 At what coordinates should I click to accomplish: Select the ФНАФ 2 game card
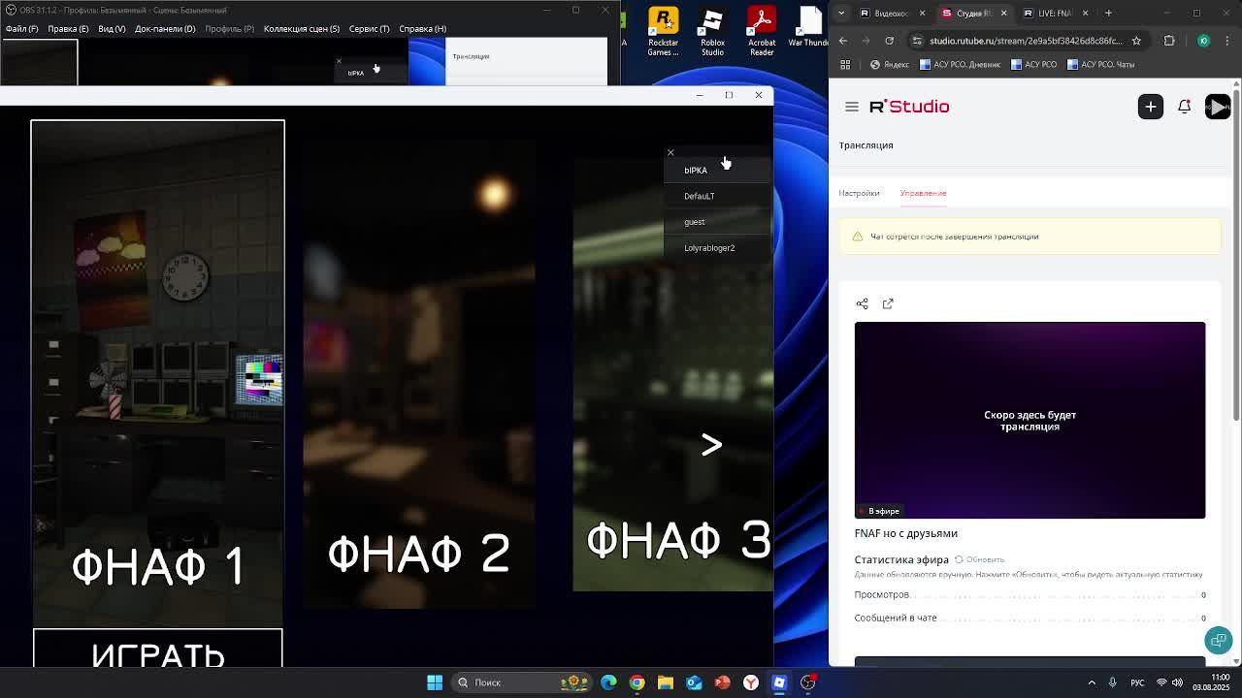coord(419,373)
